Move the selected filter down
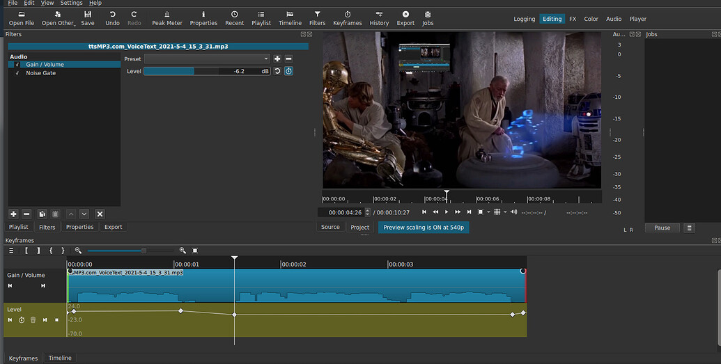 pyautogui.click(x=84, y=214)
